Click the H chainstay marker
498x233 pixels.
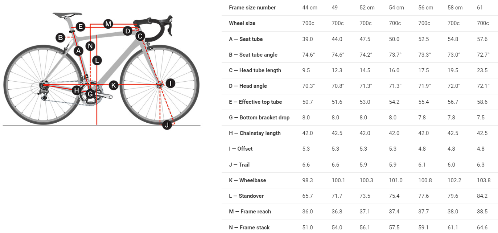76,90
